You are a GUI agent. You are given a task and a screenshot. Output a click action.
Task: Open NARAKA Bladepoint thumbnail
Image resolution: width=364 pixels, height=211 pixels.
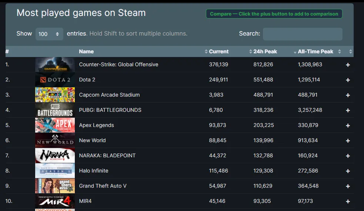pos(55,155)
